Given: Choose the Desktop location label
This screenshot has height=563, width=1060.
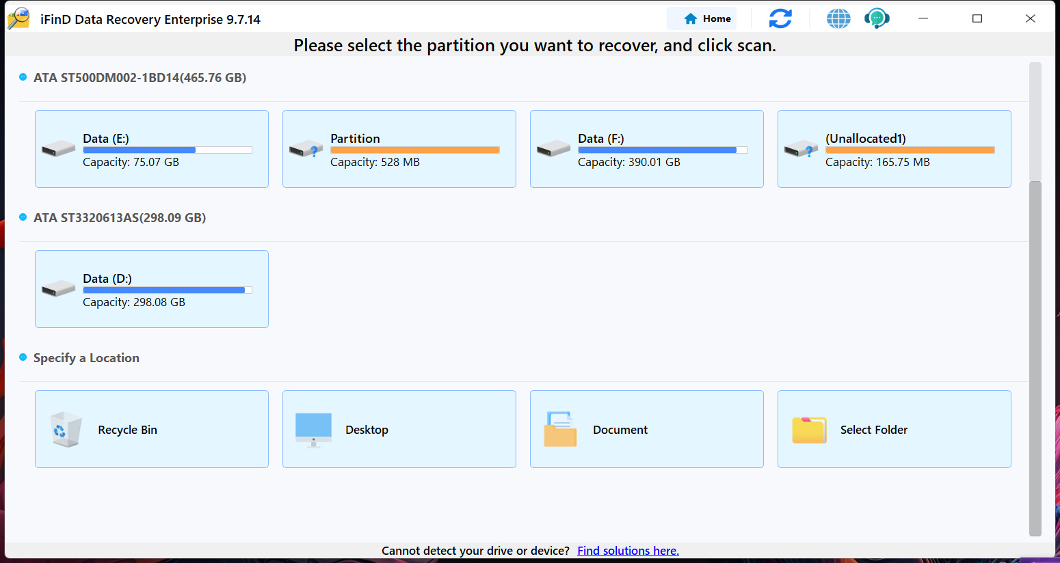Looking at the screenshot, I should coord(367,430).
